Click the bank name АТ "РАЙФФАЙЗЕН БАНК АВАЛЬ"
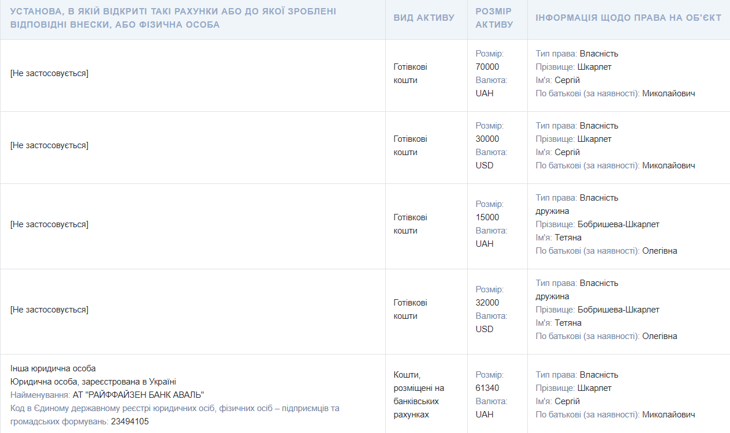The image size is (730, 433). pos(139,395)
